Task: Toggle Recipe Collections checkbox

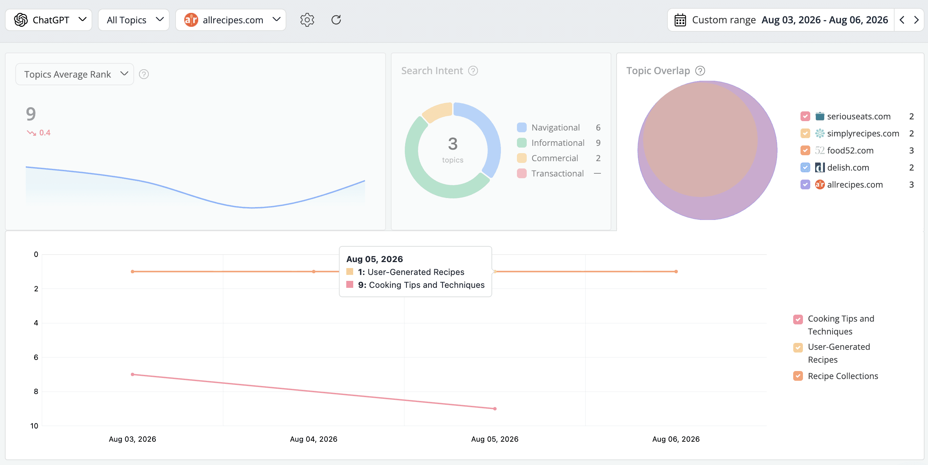Action: tap(798, 376)
